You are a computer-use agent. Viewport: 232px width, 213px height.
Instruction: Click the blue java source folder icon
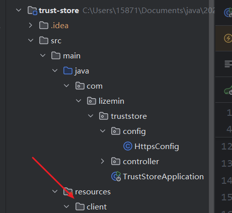(x=68, y=70)
